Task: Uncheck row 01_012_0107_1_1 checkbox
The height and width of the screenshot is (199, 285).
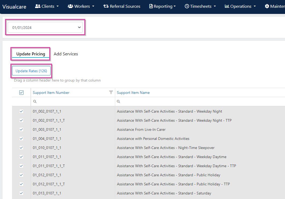Action: pyautogui.click(x=21, y=175)
